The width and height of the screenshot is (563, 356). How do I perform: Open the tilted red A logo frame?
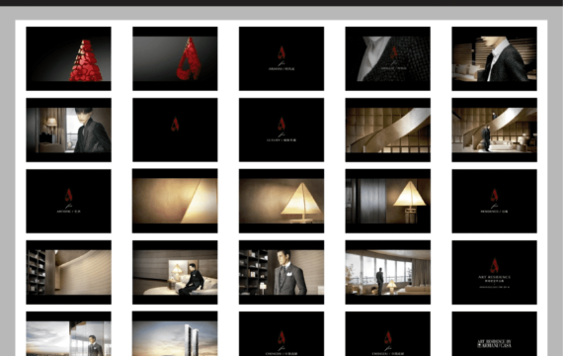[x=175, y=58]
